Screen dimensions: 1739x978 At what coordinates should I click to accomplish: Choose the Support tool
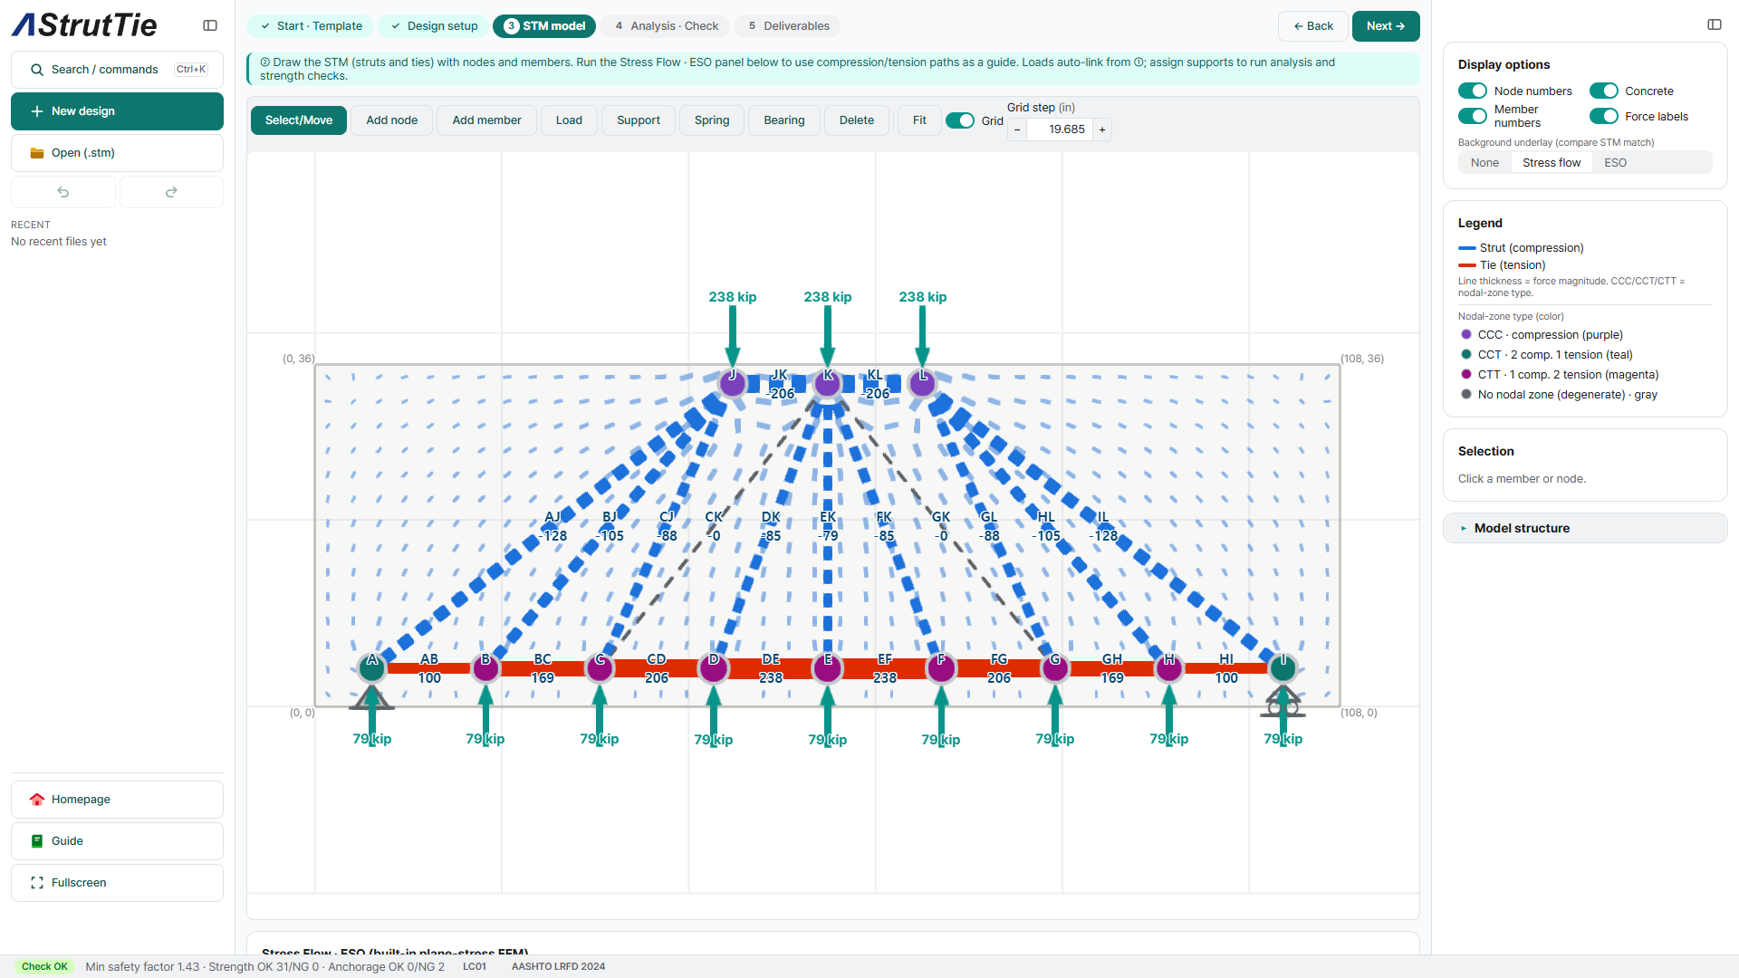click(639, 120)
